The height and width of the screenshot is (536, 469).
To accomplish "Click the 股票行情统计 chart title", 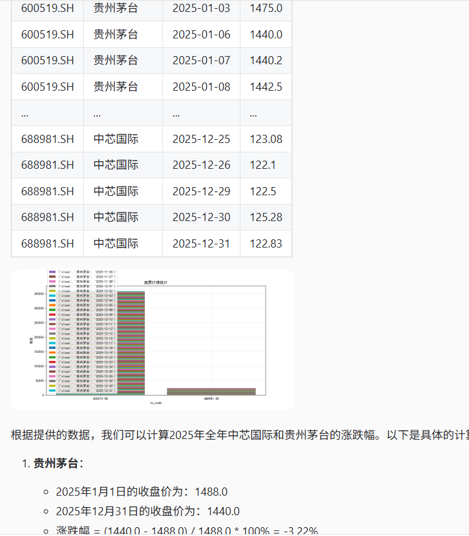I will coord(155,283).
